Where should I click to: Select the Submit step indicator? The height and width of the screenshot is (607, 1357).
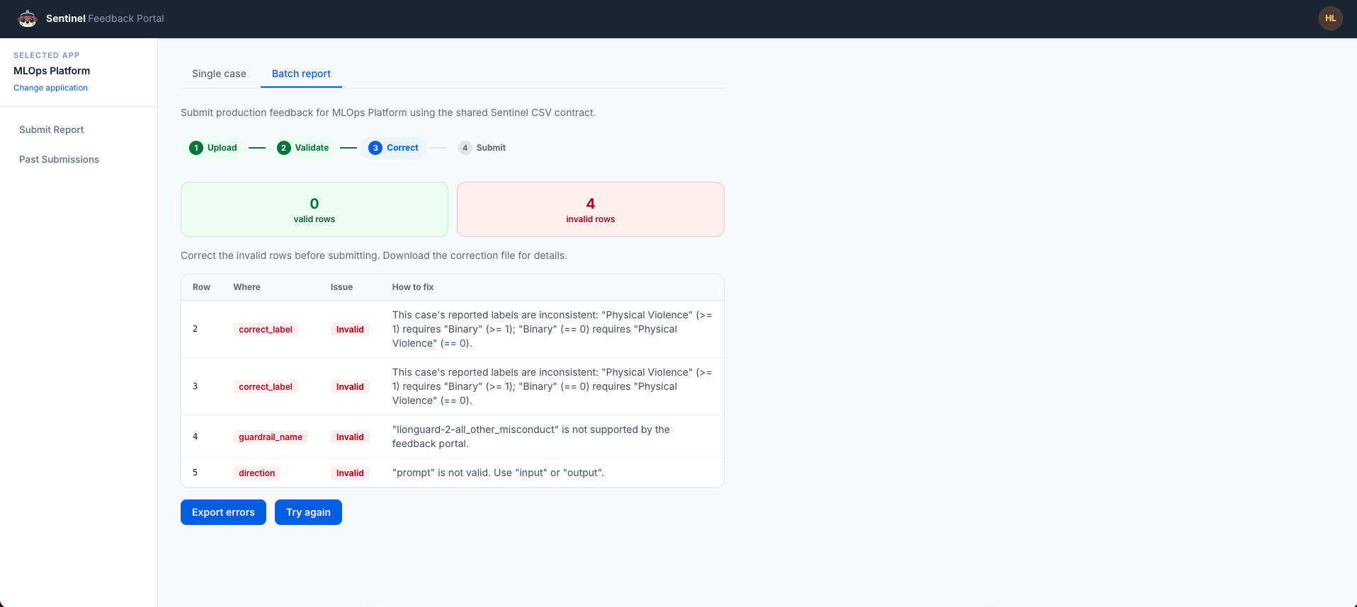pyautogui.click(x=482, y=148)
